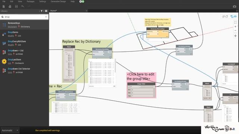Click the Dropdown List Selector archilab icon

[x=4, y=70]
